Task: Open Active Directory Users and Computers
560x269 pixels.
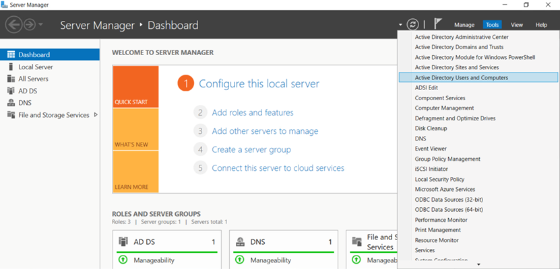Action: click(478, 77)
